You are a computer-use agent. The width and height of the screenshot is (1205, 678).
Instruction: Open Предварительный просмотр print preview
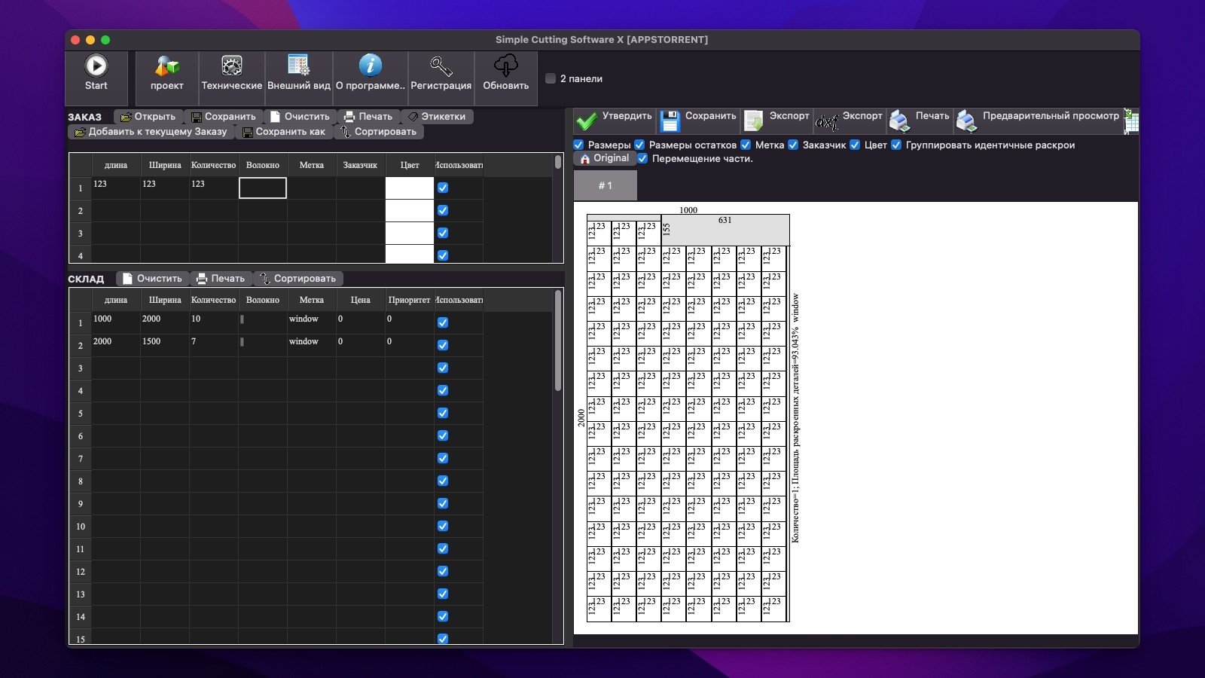(966, 121)
